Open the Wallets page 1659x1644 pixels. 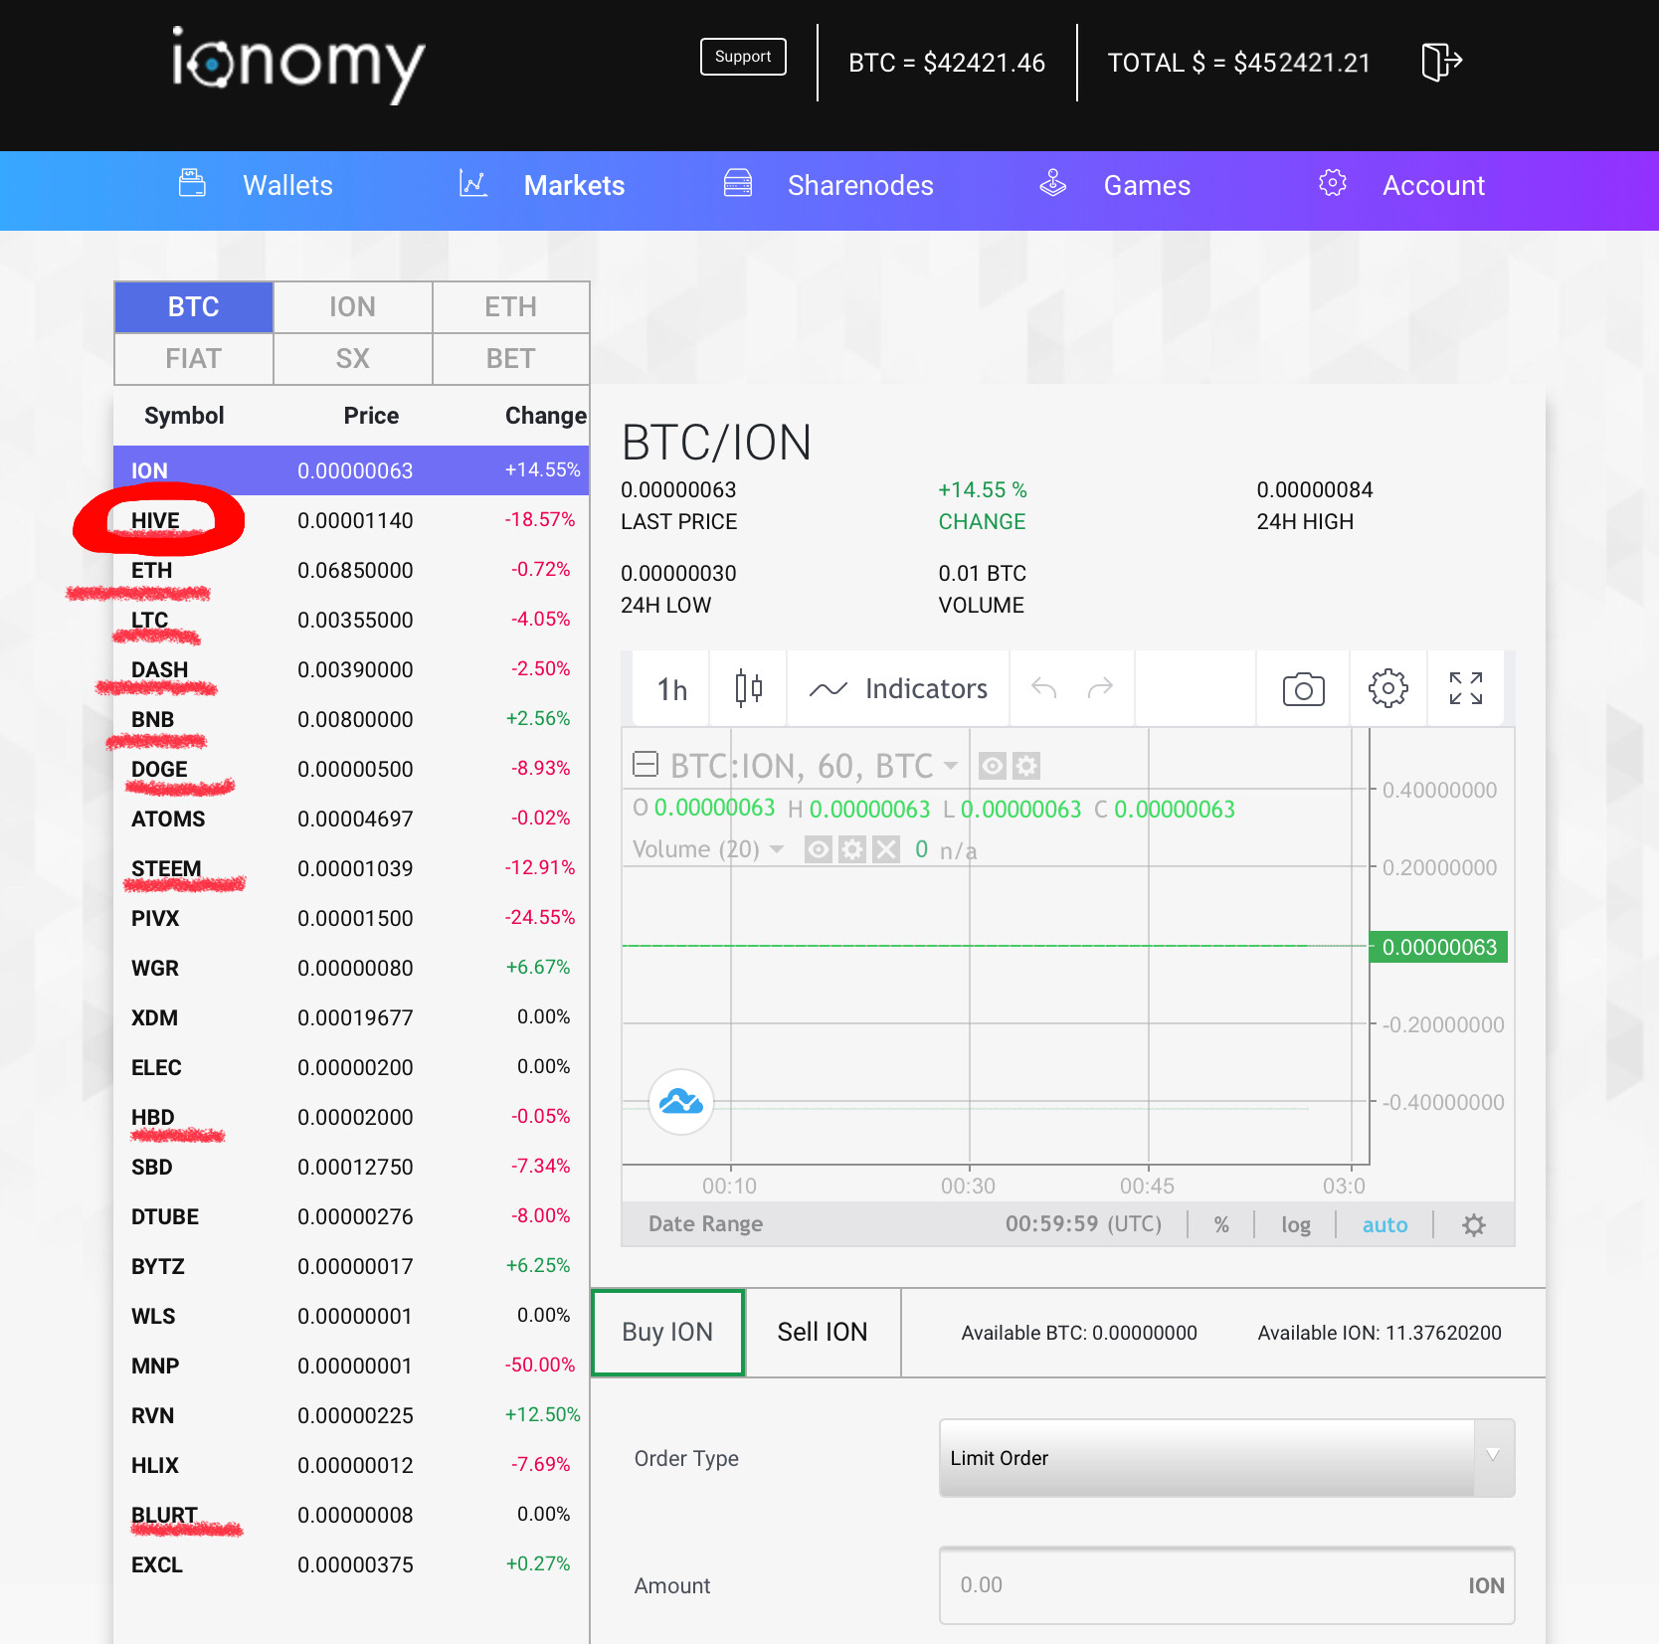click(287, 185)
